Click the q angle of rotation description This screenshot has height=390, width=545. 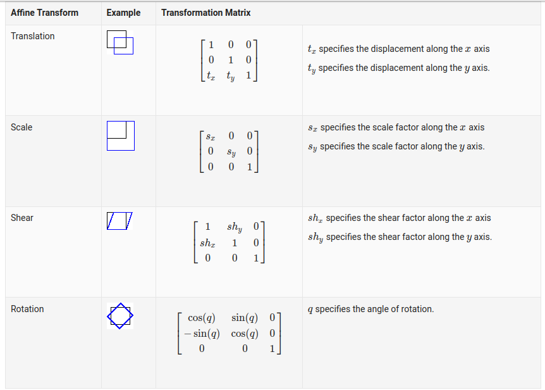click(x=370, y=309)
